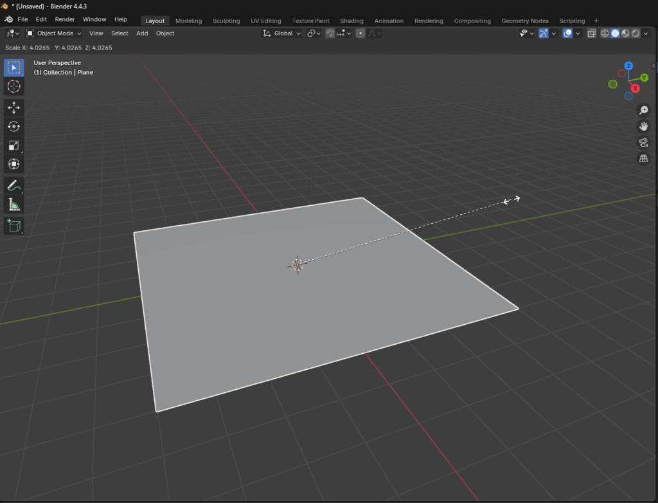Toggle snapping with the magnet icon
Viewport: 658px width, 503px height.
tap(330, 33)
